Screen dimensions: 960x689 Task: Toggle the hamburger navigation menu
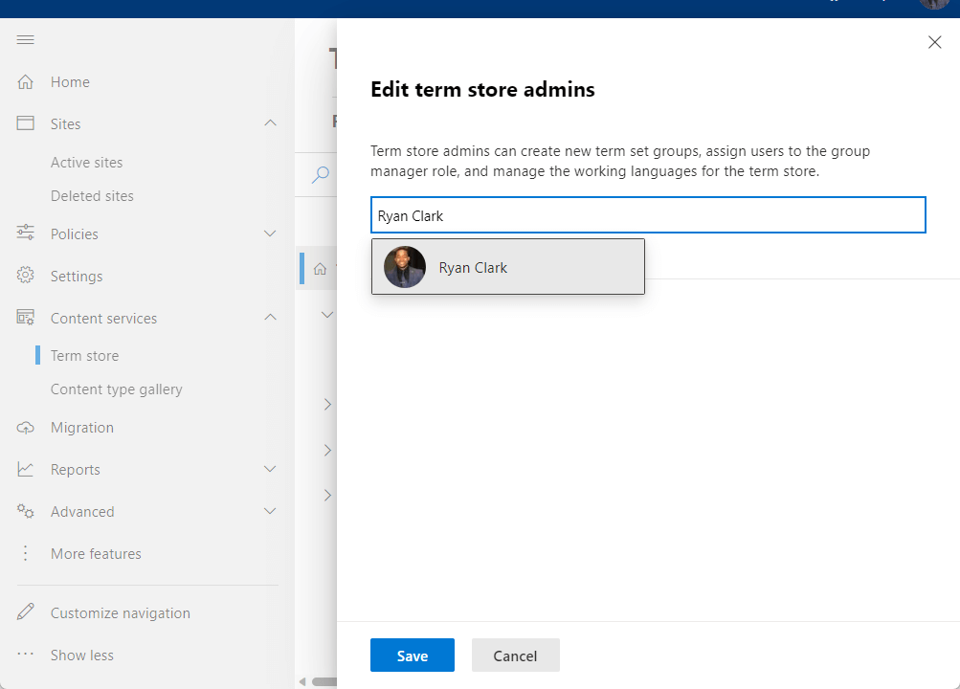coord(25,40)
